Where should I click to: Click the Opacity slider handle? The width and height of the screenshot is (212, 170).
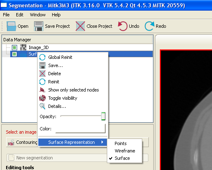click(x=103, y=116)
